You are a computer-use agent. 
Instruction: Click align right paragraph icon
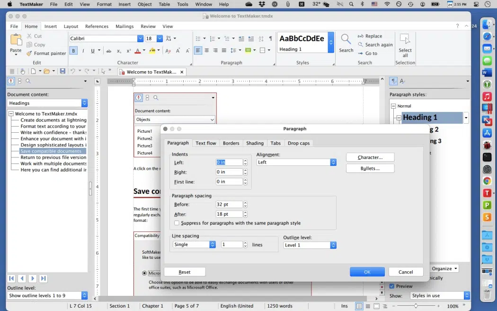pyautogui.click(x=215, y=50)
